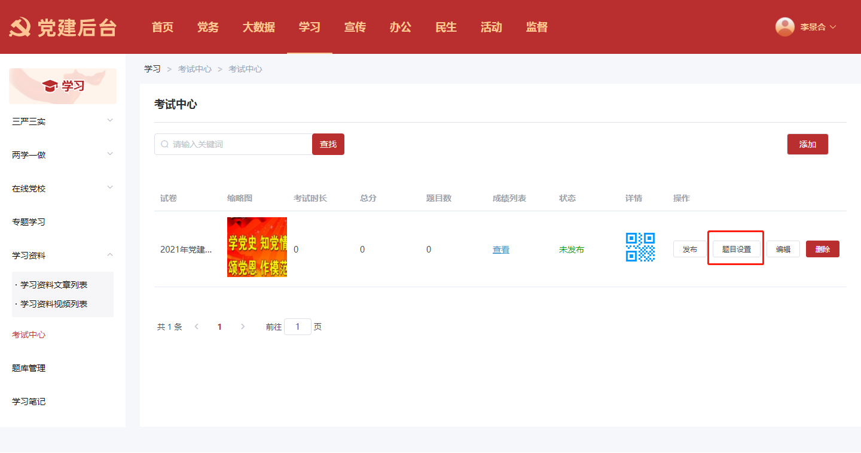Click the red 删除 button
Screen dimensions: 861x453
click(822, 249)
